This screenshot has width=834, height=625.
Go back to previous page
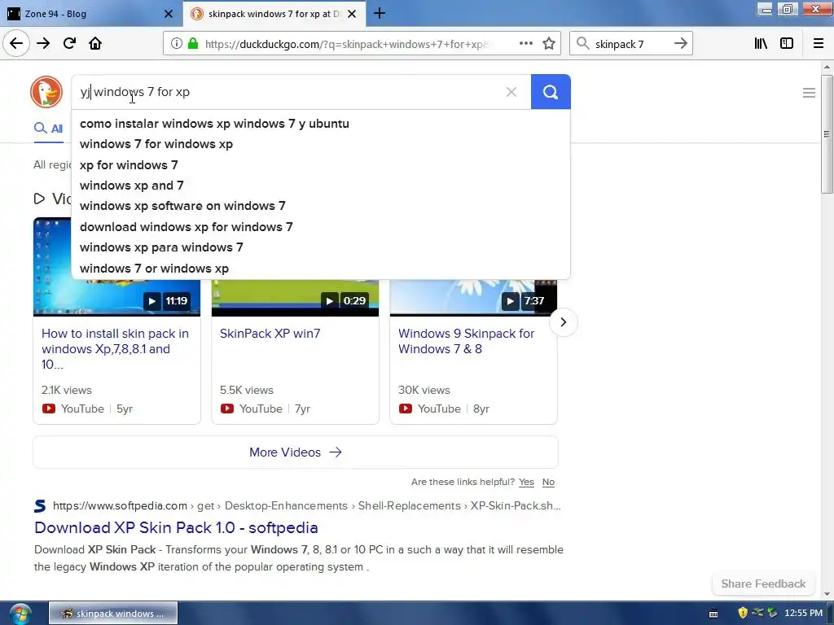pos(16,44)
